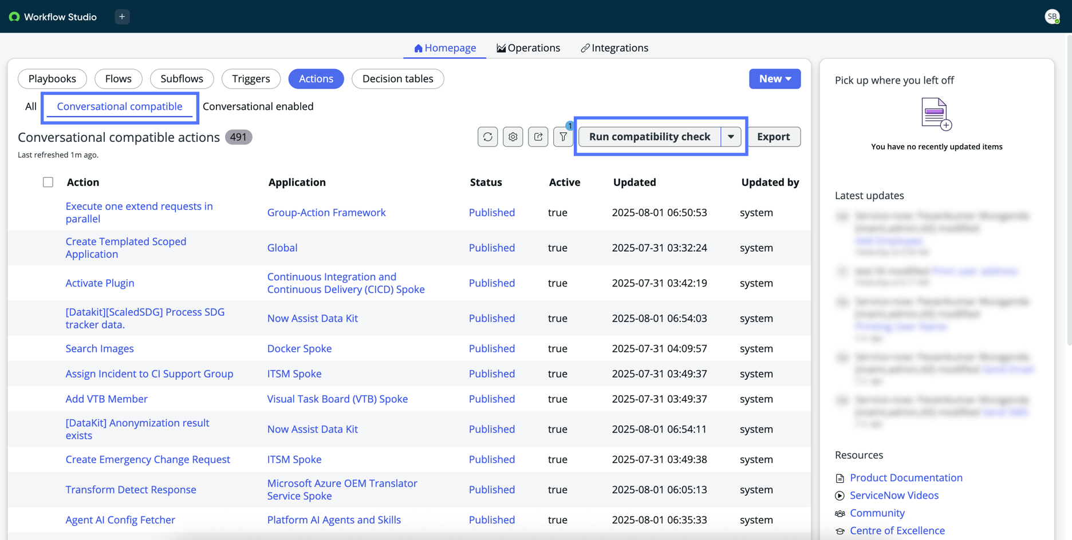Select the Triggers pill
Viewport: 1072px width, 540px height.
(x=251, y=79)
